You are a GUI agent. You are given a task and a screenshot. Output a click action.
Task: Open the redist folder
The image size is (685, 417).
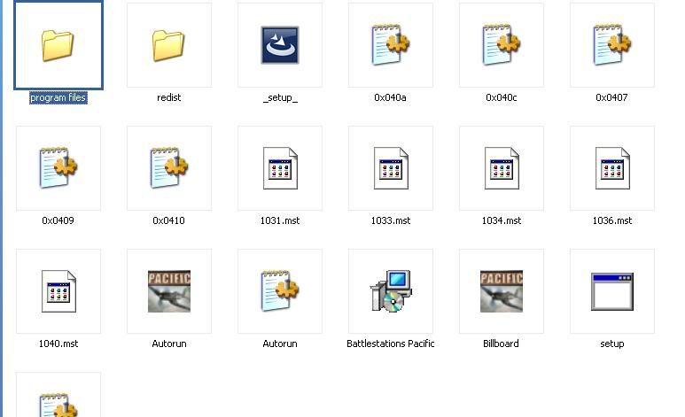(x=168, y=44)
